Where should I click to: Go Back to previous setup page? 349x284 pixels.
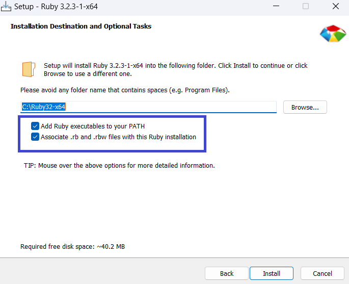click(x=227, y=273)
